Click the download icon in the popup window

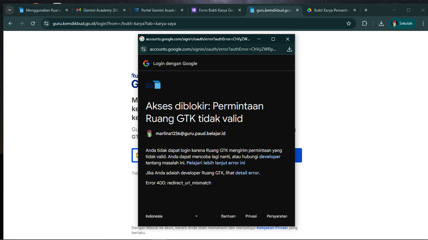pos(289,49)
